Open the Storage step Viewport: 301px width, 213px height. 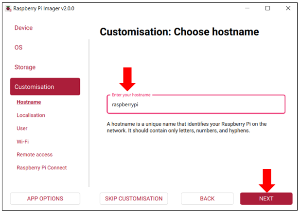click(x=25, y=67)
